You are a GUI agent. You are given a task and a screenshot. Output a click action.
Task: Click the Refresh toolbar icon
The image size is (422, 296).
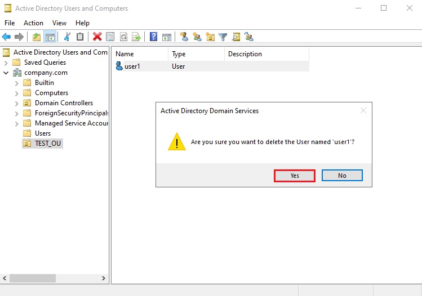[x=123, y=37]
